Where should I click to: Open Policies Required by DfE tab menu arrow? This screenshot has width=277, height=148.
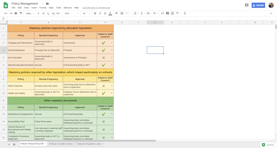(46, 144)
